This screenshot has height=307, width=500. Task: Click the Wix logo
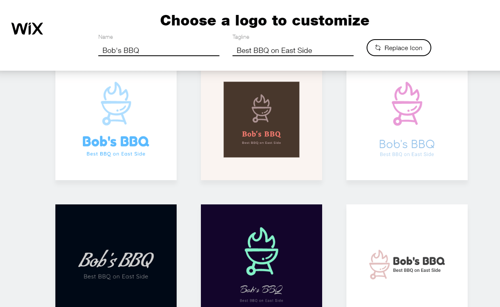coord(27,29)
